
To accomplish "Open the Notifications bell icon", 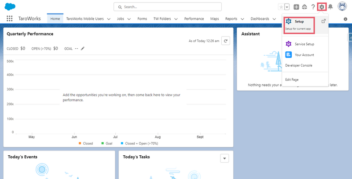I will coord(330,7).
